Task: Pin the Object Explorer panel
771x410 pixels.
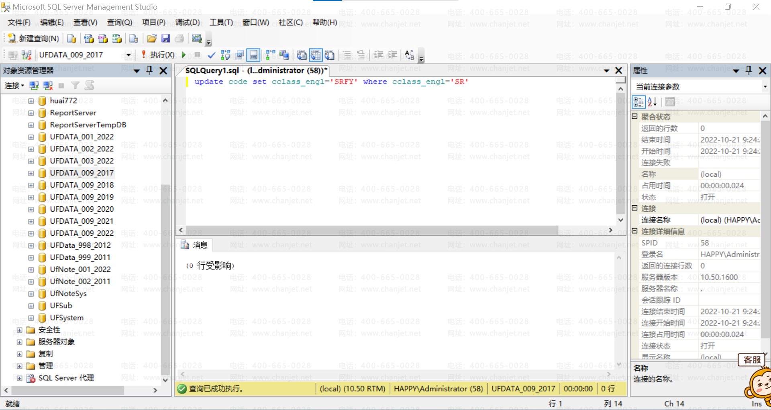Action: click(149, 71)
